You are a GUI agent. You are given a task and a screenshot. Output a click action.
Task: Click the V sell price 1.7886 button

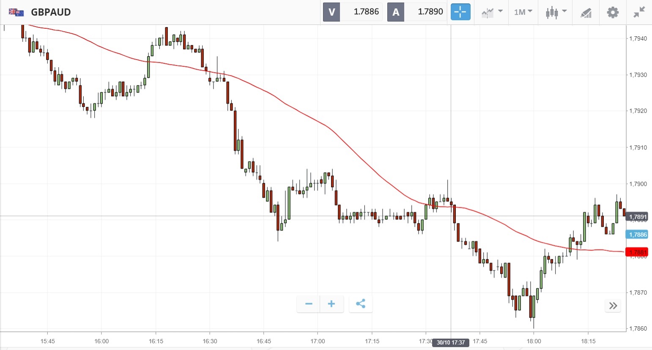(353, 12)
